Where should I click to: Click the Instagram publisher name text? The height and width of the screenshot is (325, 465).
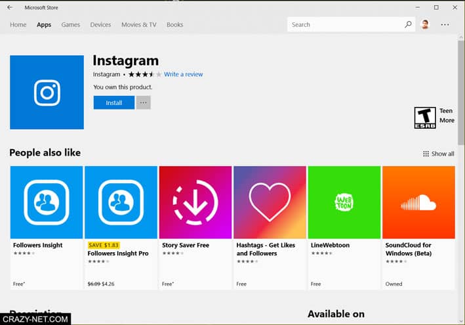click(106, 74)
